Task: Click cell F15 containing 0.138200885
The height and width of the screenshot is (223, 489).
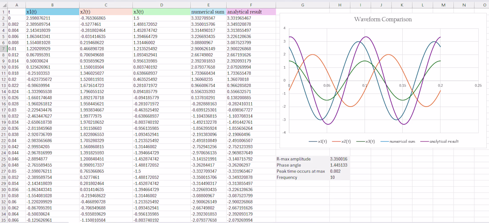Action: pyautogui.click(x=251, y=98)
